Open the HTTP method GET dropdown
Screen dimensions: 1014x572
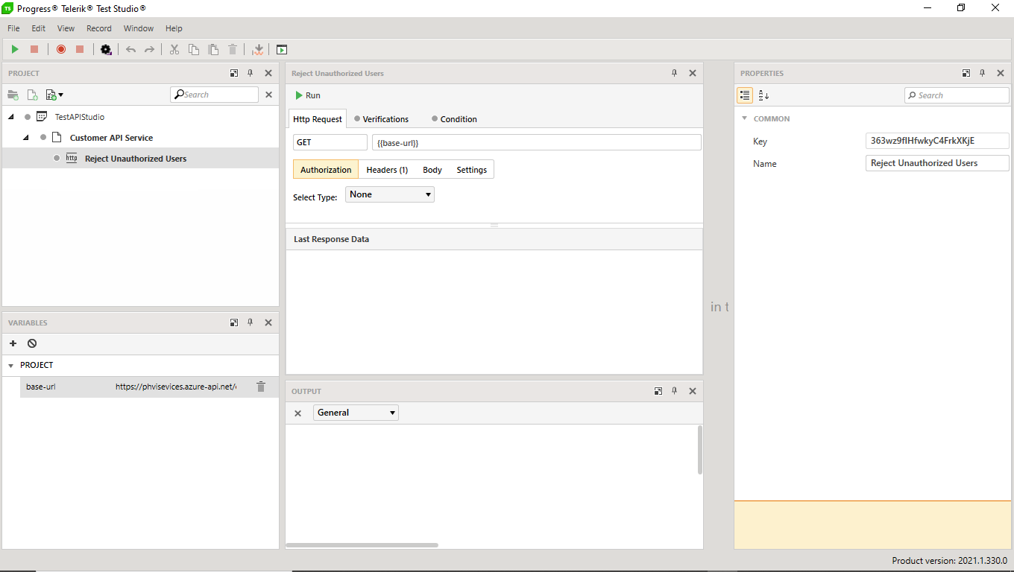coord(330,142)
